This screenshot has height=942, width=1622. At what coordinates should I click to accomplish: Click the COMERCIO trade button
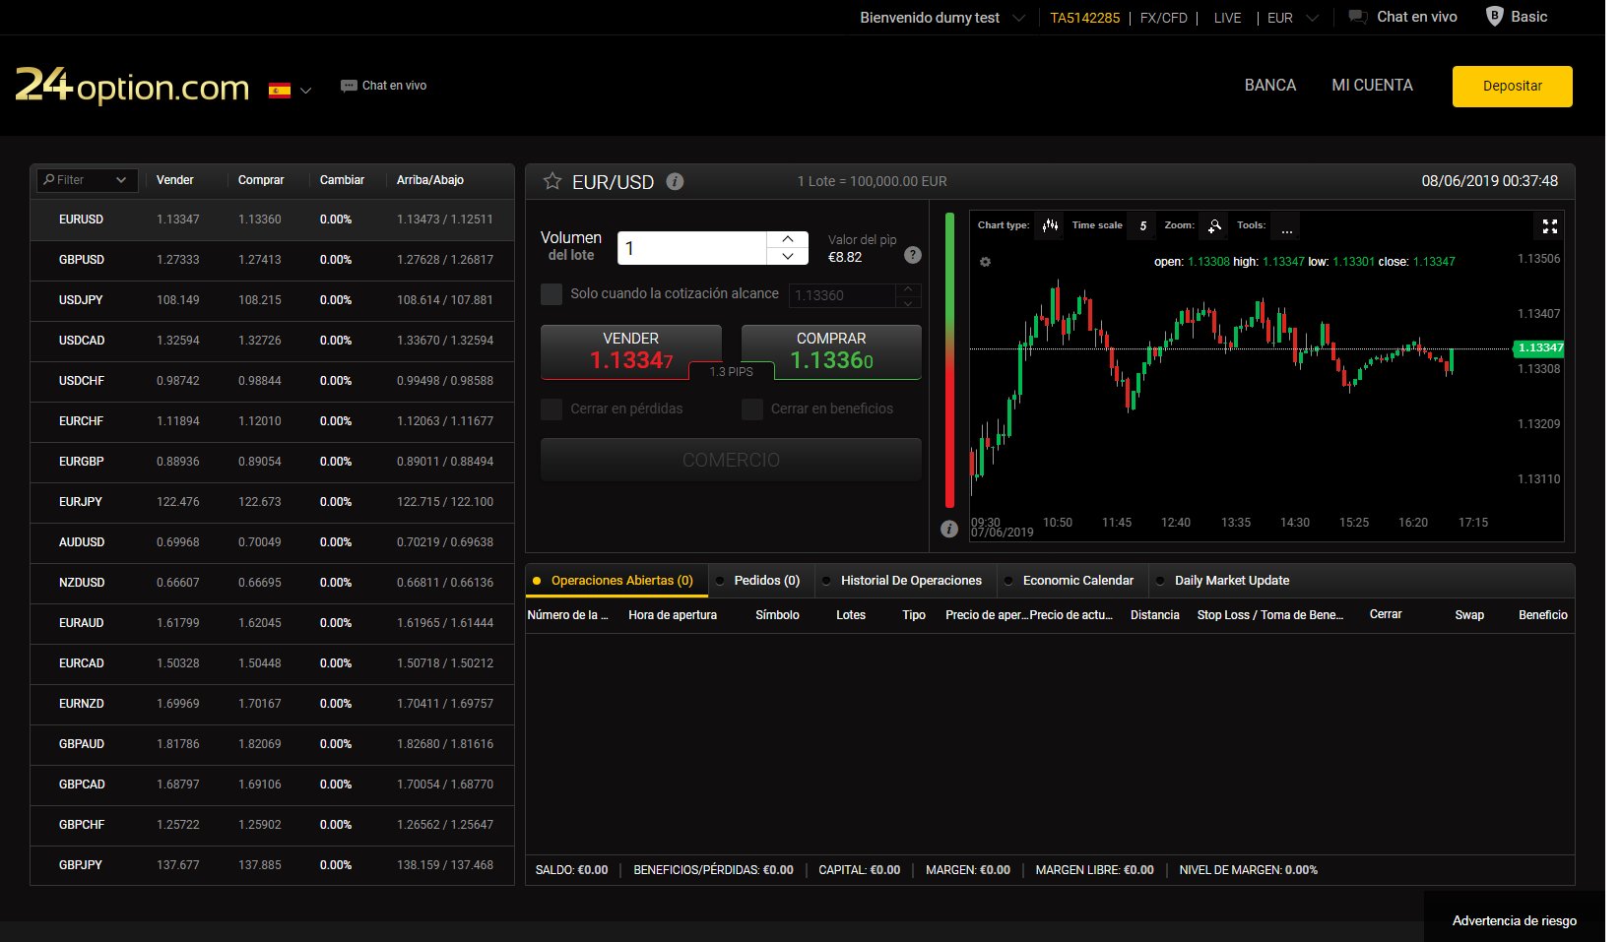point(731,460)
